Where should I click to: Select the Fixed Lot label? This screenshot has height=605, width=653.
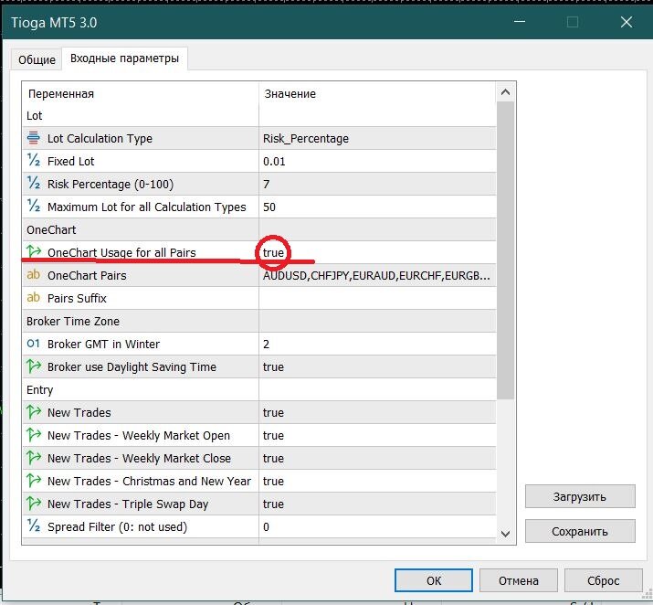click(x=71, y=161)
